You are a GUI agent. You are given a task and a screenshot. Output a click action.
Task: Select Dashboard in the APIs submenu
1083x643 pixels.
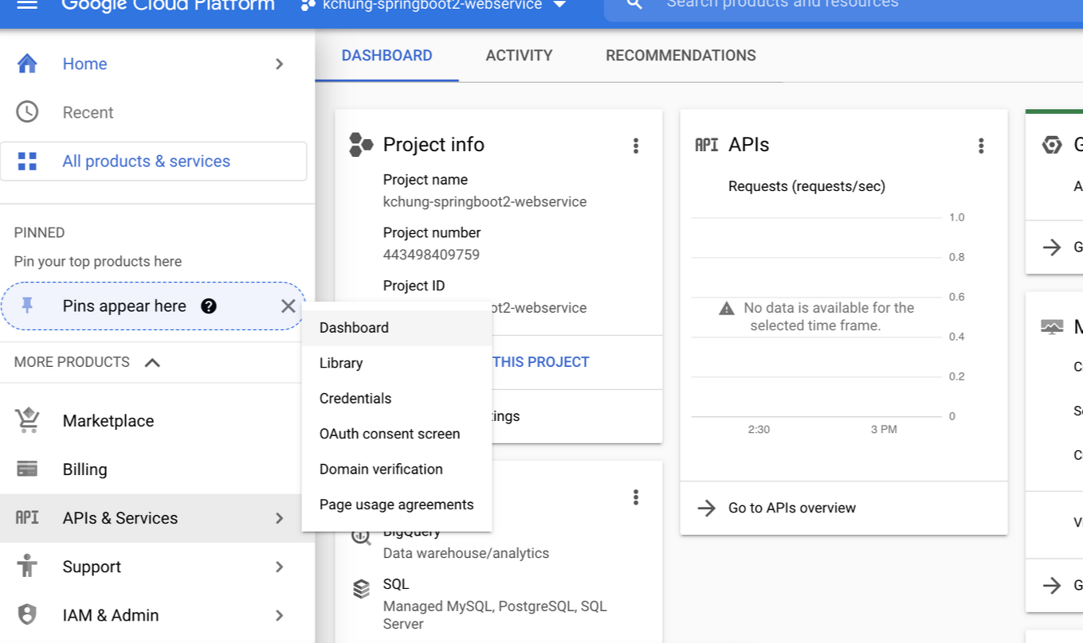397,328
